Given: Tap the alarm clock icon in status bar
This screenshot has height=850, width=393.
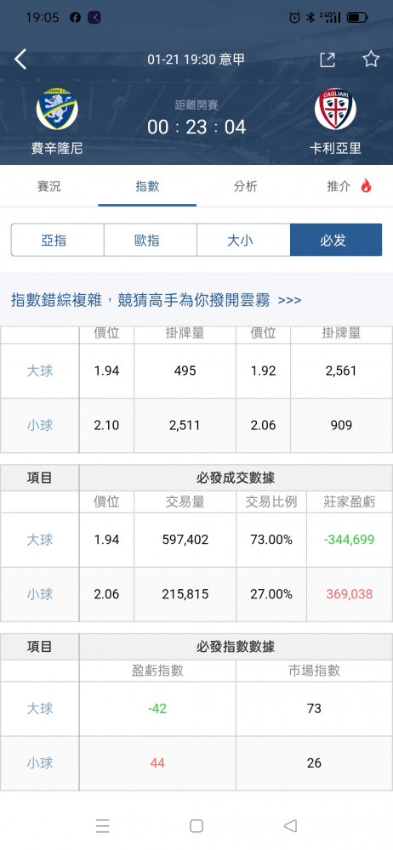Looking at the screenshot, I should (x=294, y=18).
